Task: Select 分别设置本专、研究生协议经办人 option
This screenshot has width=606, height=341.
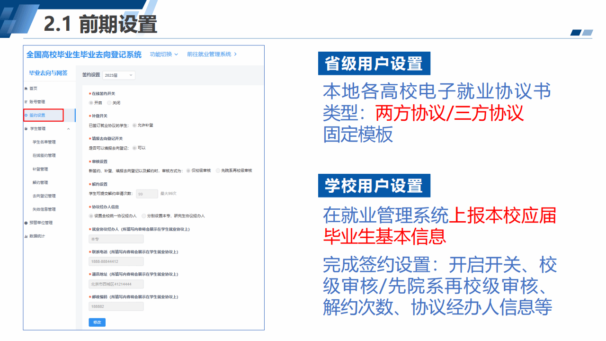Action: pyautogui.click(x=144, y=216)
